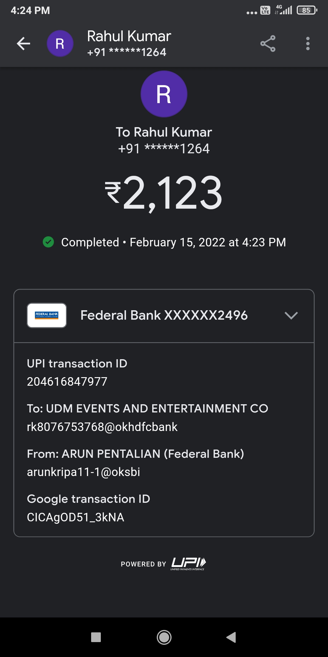Tap the arunkripa11-1@oksbi sender address
328x657 pixels.
pyautogui.click(x=84, y=472)
